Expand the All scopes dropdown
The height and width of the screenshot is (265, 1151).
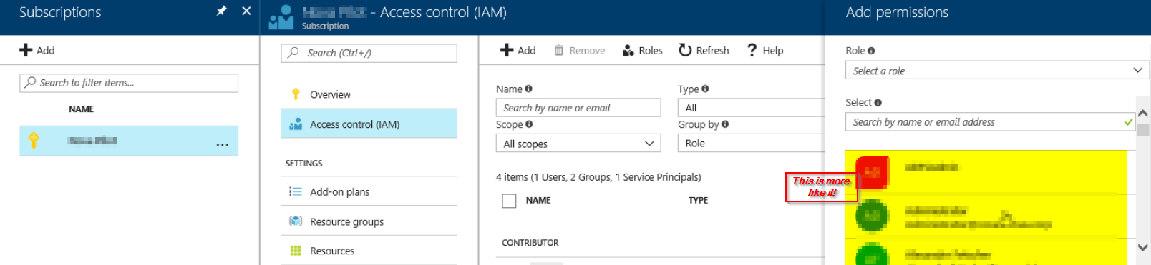[578, 144]
